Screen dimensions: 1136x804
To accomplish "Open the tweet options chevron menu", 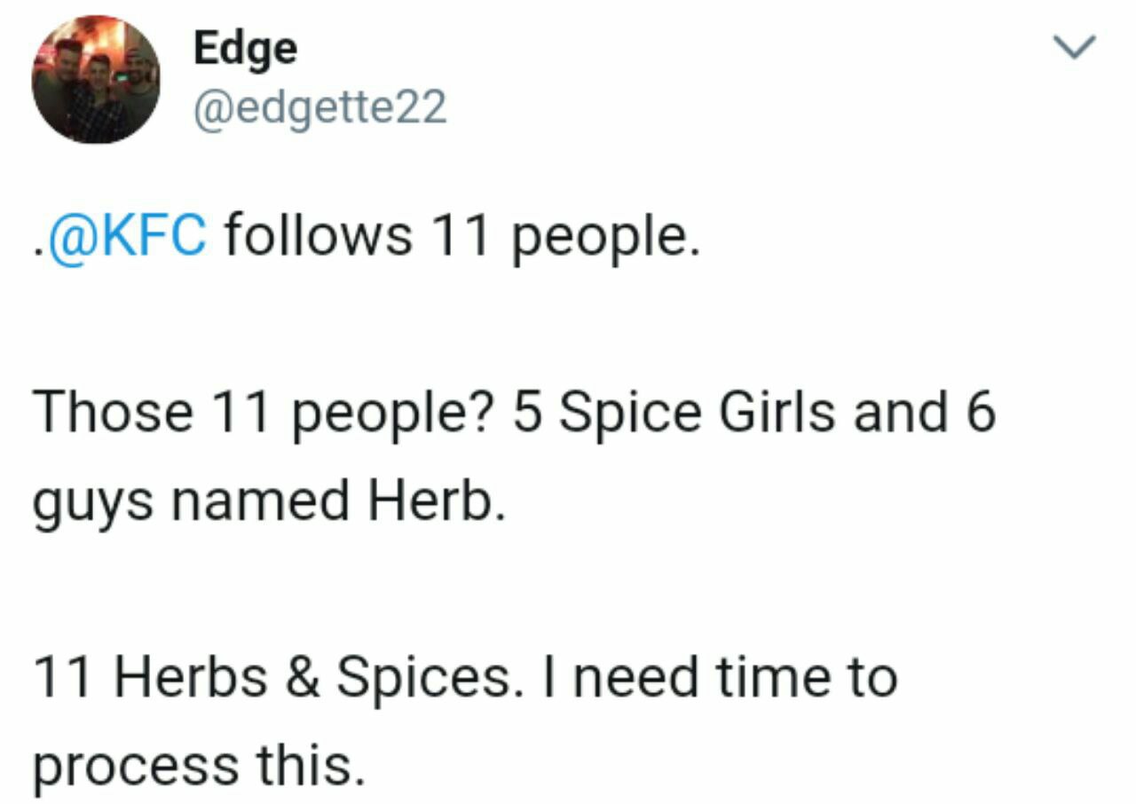I will coord(1073,48).
